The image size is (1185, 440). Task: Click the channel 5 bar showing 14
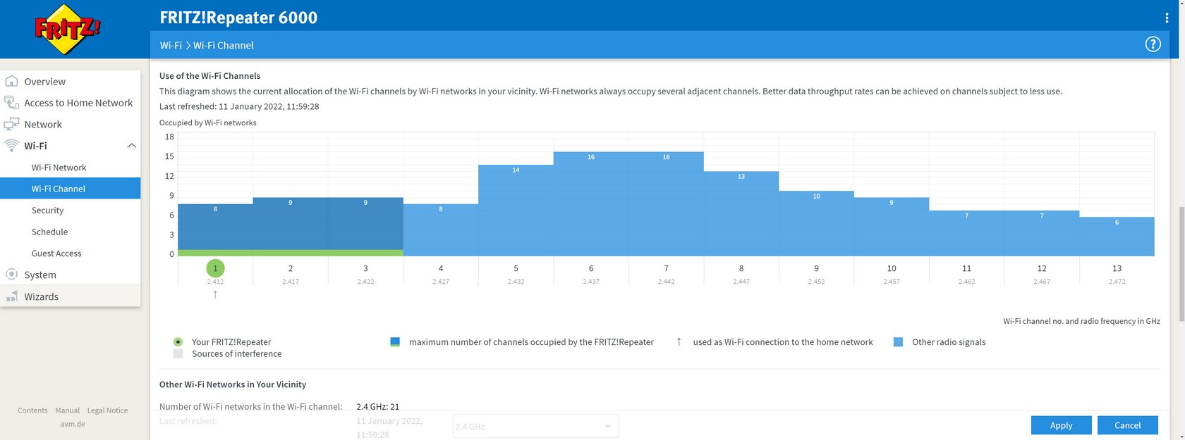pyautogui.click(x=516, y=210)
